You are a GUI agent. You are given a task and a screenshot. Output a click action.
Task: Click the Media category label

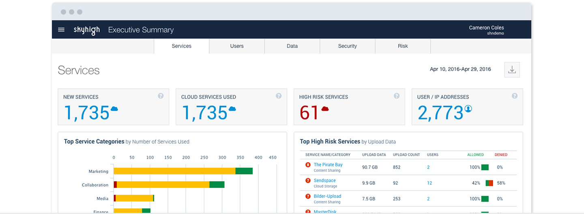pyautogui.click(x=102, y=199)
